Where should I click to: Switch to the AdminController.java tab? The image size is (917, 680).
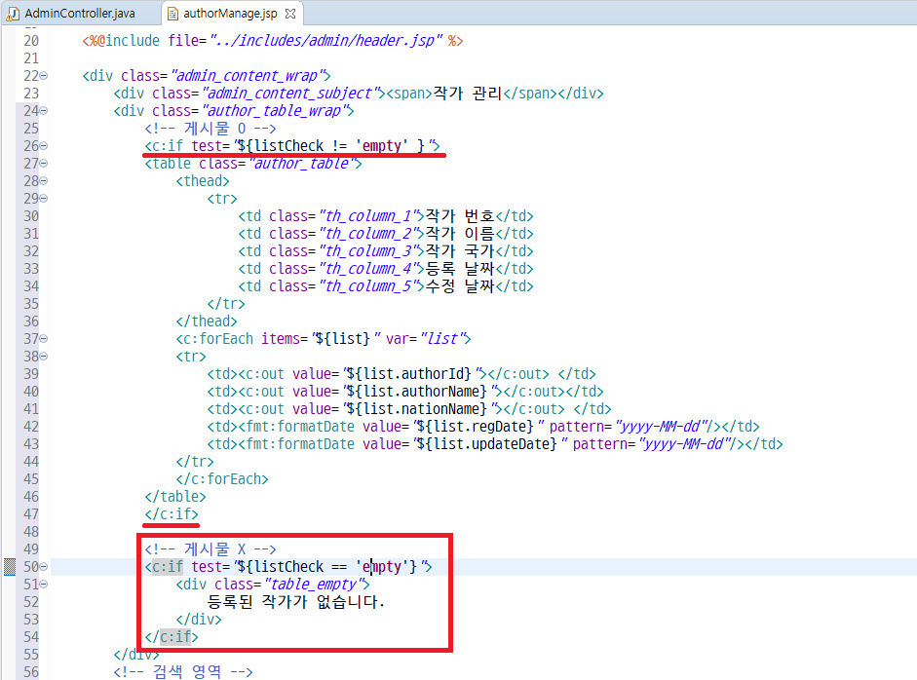pyautogui.click(x=80, y=13)
